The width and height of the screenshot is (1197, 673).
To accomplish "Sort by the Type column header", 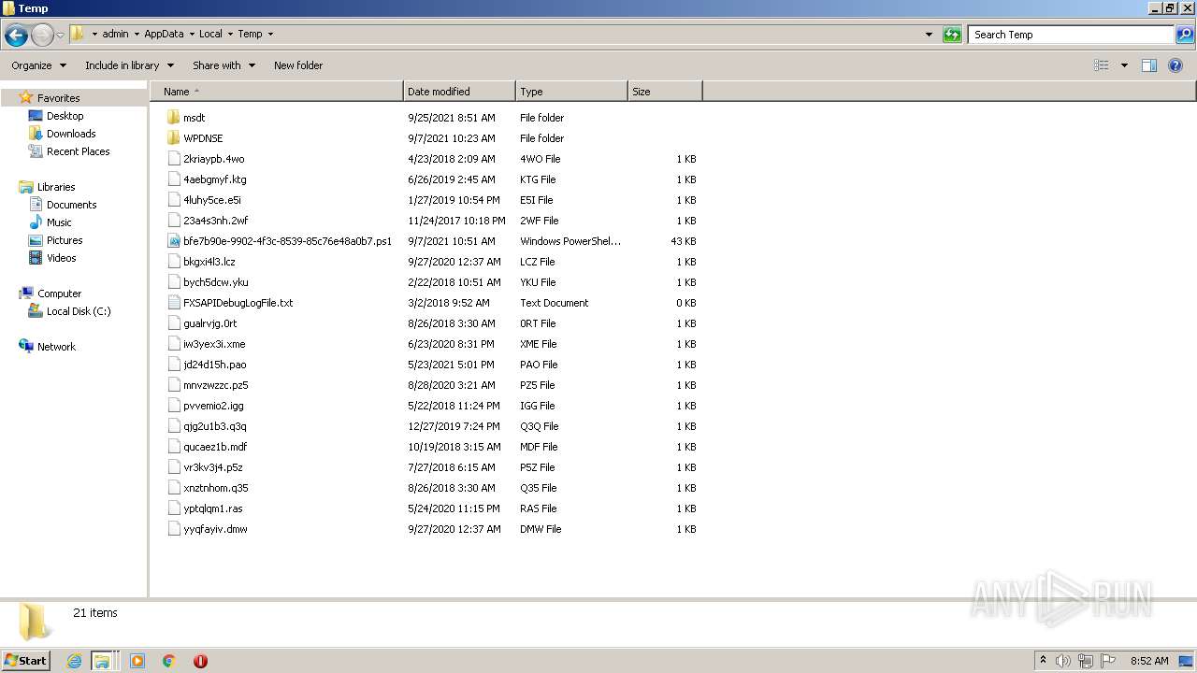I will click(x=571, y=92).
